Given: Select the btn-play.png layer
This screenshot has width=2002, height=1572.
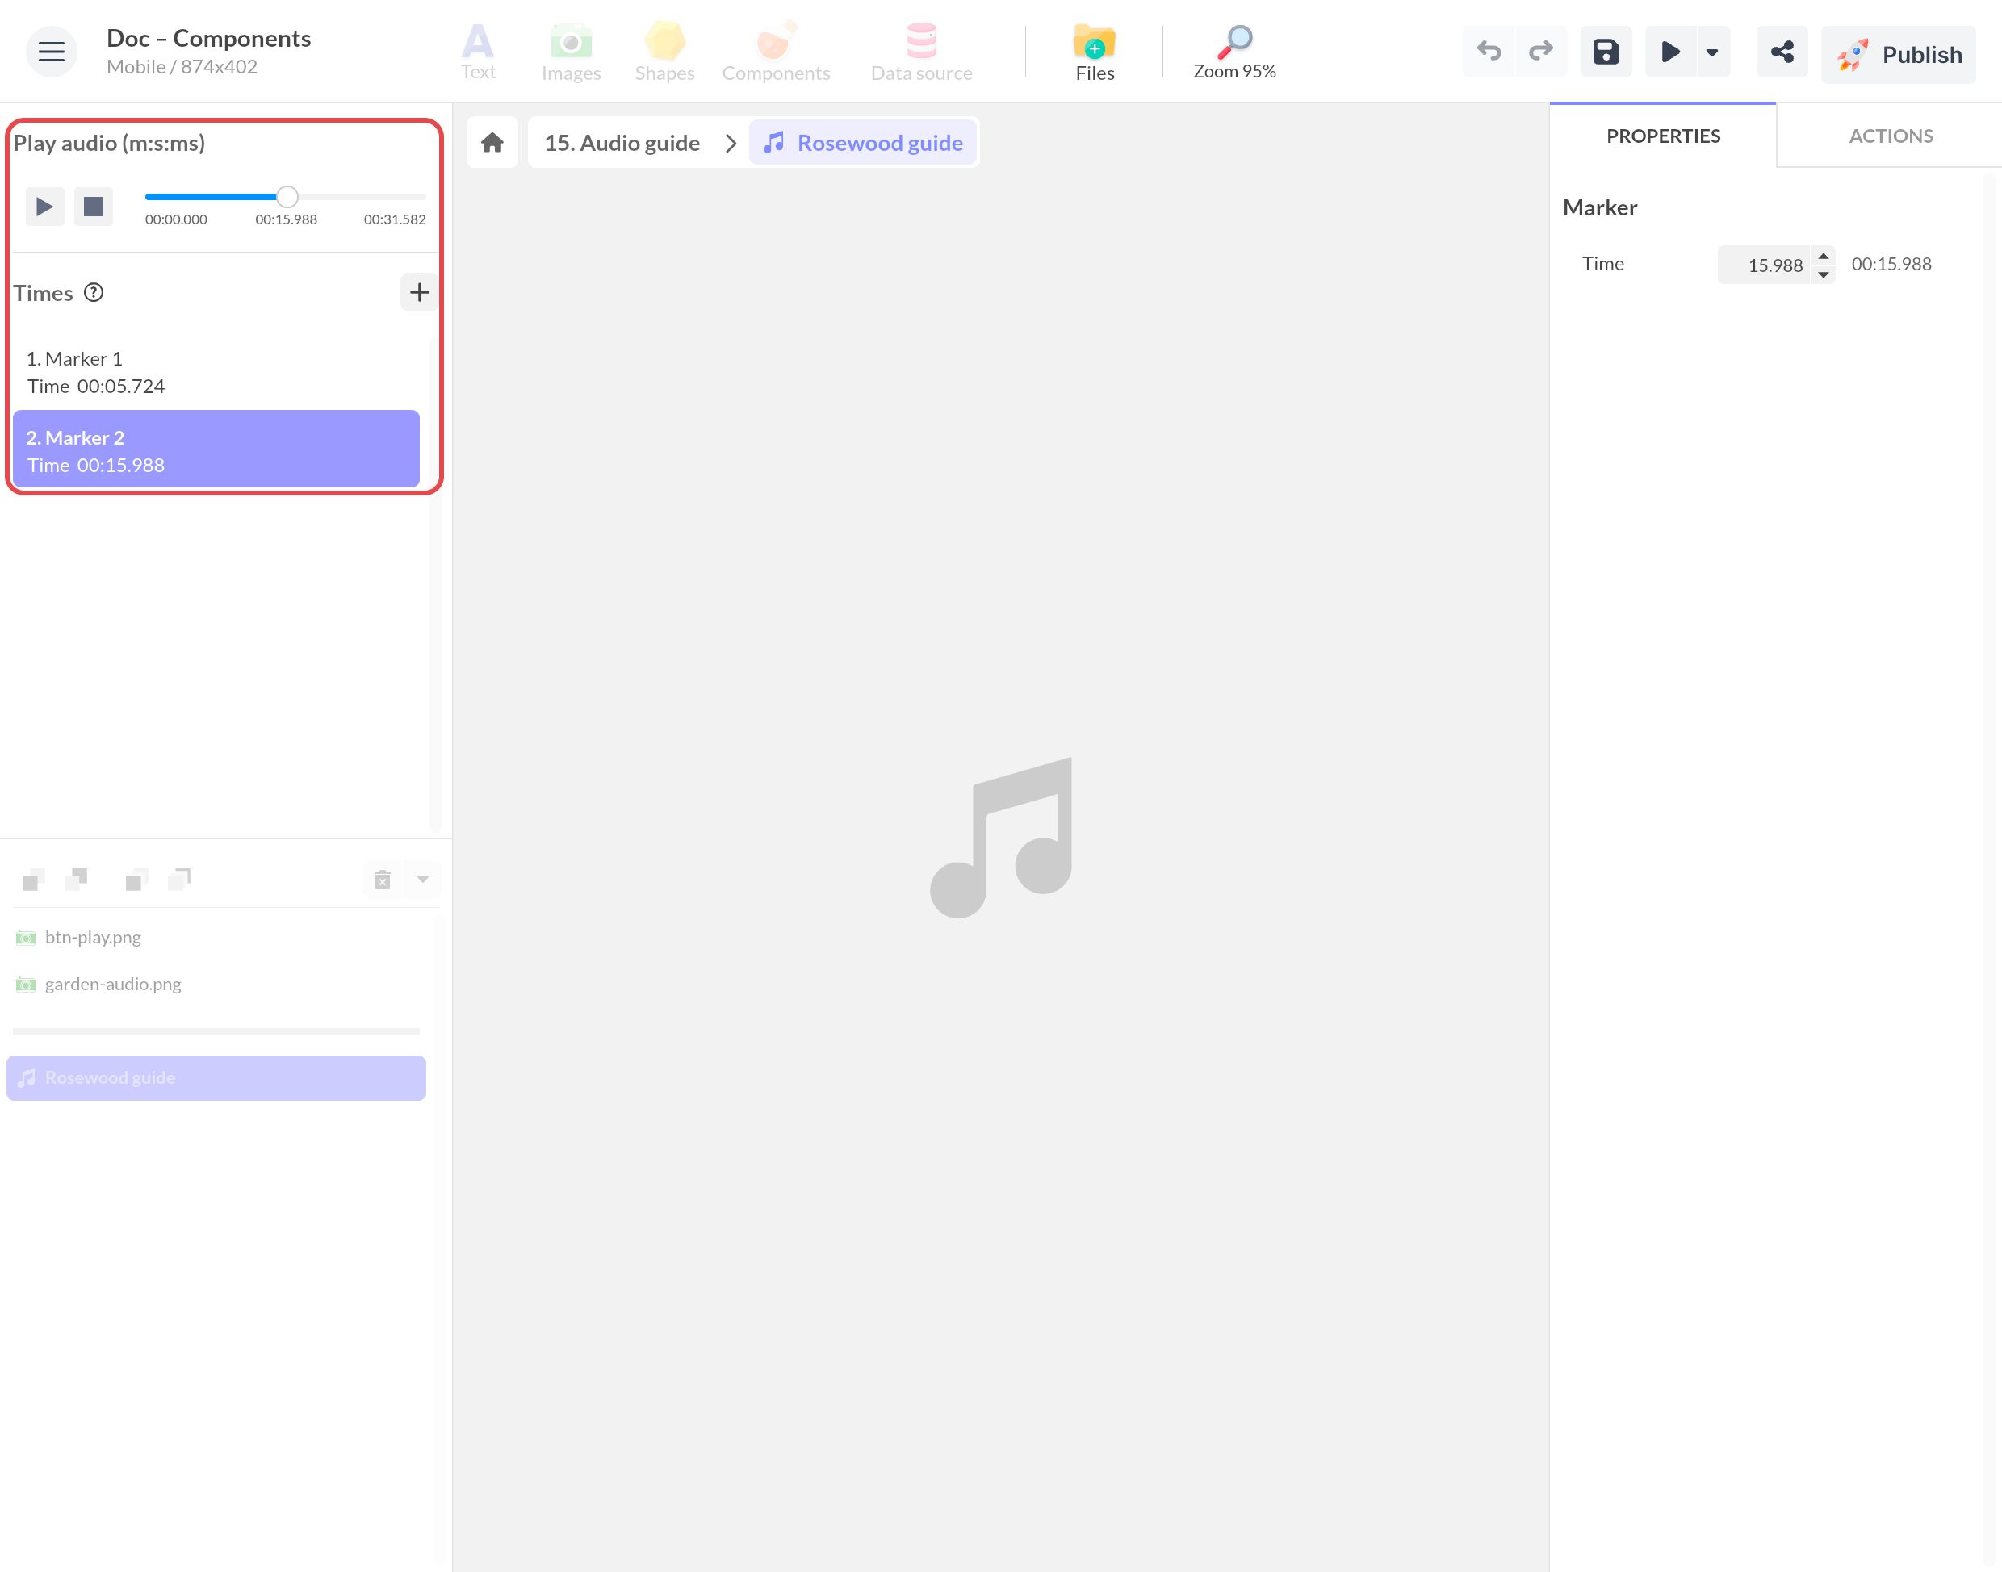Looking at the screenshot, I should click(216, 937).
